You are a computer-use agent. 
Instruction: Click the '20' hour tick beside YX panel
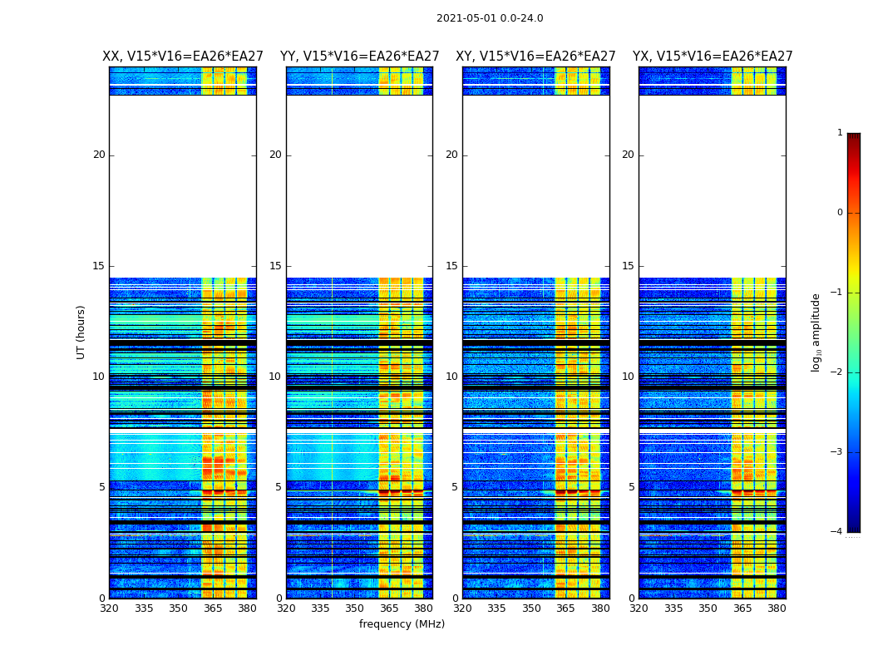628,155
